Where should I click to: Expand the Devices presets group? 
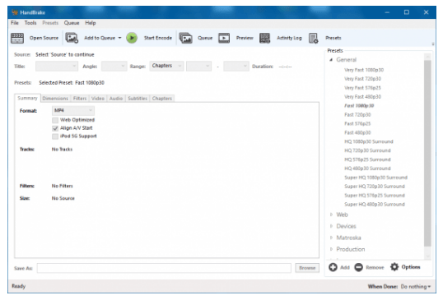[x=331, y=226]
